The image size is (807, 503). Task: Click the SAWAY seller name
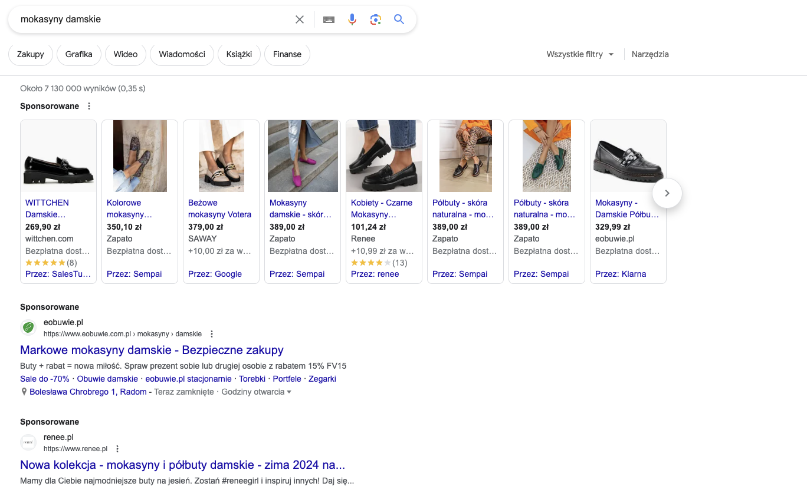(202, 239)
